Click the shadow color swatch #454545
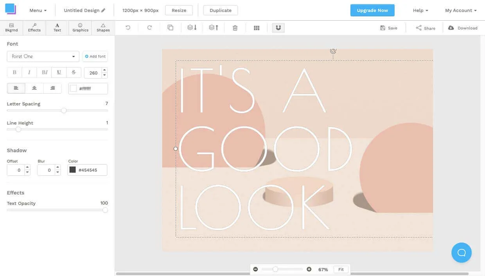Screen dimensions: 485x276 pos(73,170)
